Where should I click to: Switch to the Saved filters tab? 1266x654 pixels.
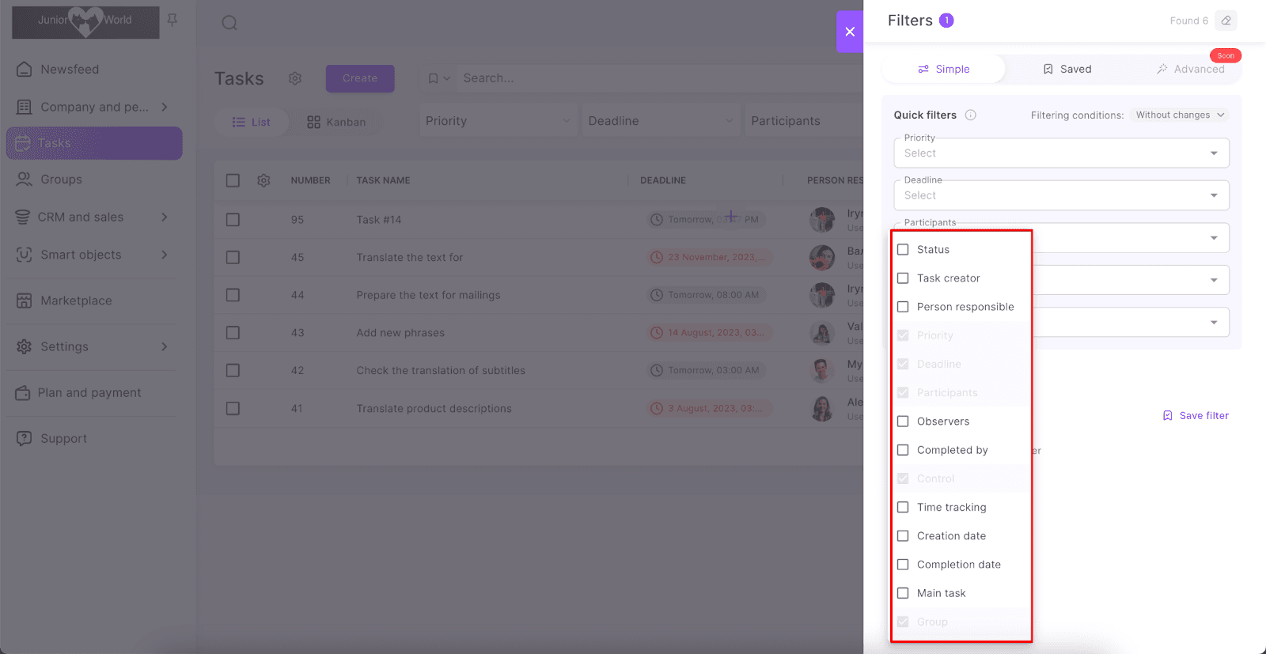(1067, 70)
